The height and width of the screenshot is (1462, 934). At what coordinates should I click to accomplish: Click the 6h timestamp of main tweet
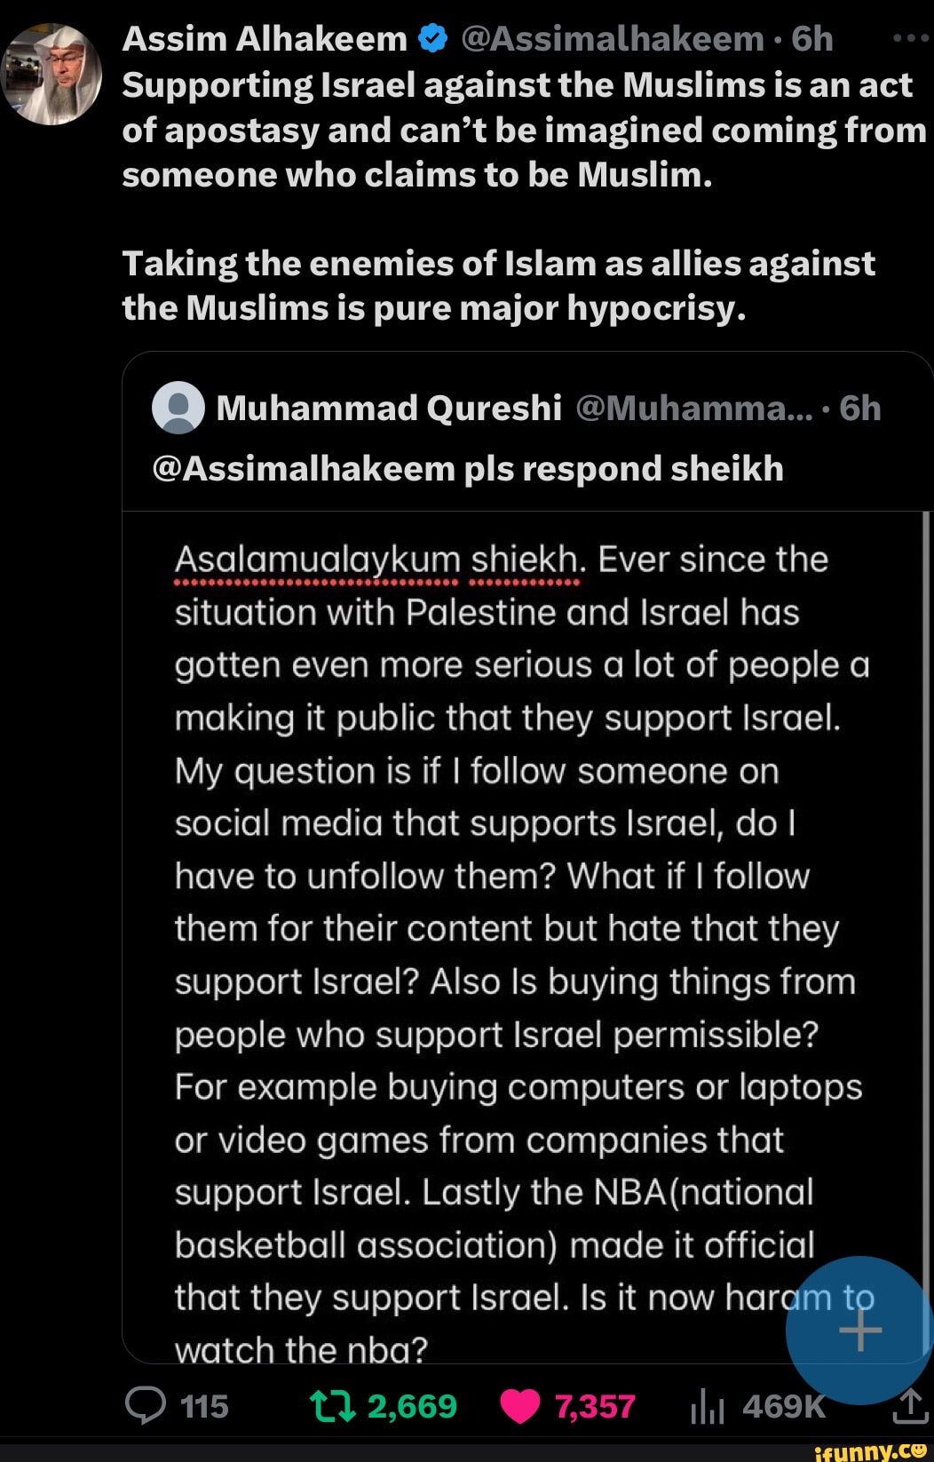tap(812, 39)
